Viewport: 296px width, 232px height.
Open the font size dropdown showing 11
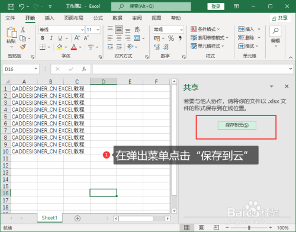tap(98, 30)
